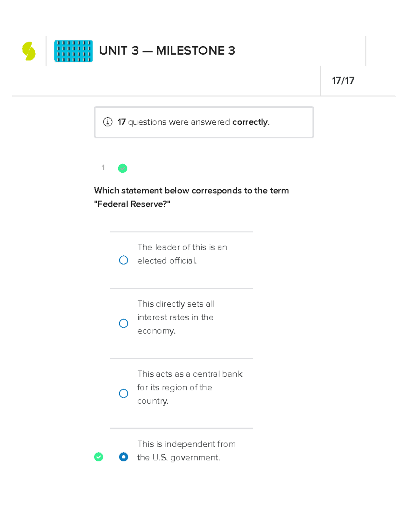The image size is (408, 528).
Task: Select 'This acts as a central bank' radio
Action: (123, 393)
